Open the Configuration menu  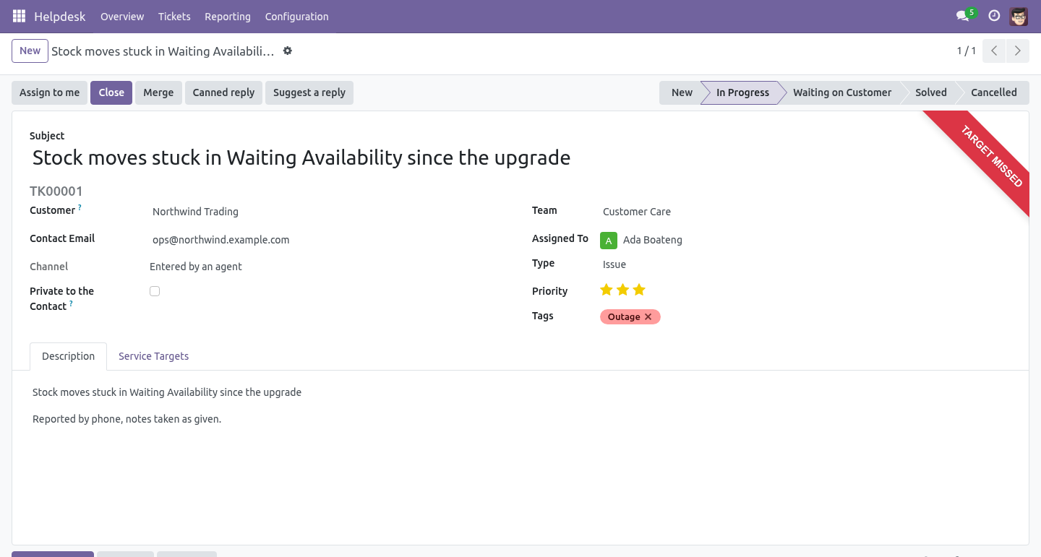(x=297, y=17)
